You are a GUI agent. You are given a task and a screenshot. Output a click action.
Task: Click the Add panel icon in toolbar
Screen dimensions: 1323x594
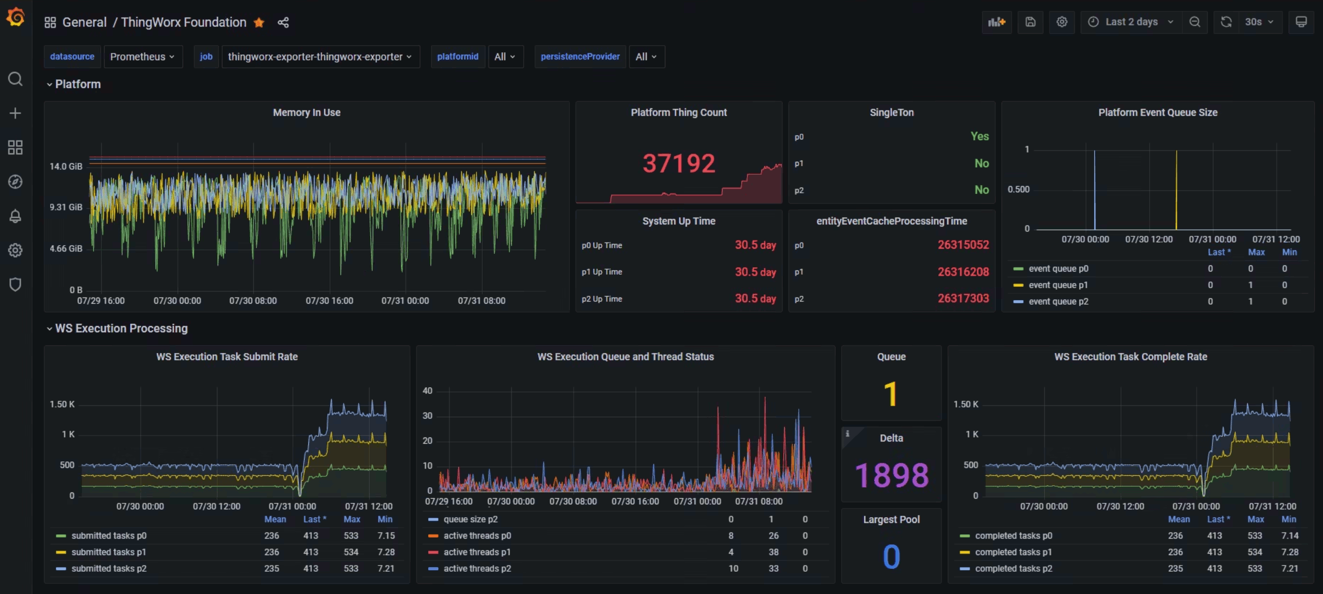coord(996,22)
